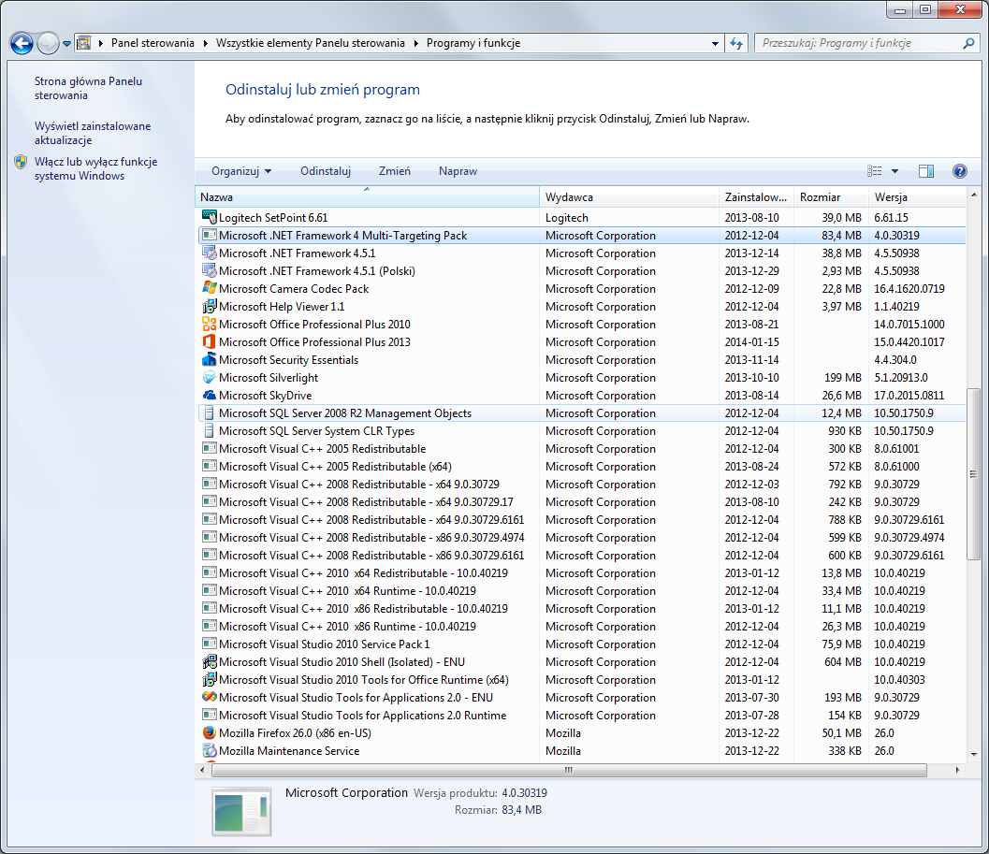Image resolution: width=989 pixels, height=854 pixels.
Task: Expand arrow after Wszystkie elementy Panelu sterowania
Action: pos(416,44)
